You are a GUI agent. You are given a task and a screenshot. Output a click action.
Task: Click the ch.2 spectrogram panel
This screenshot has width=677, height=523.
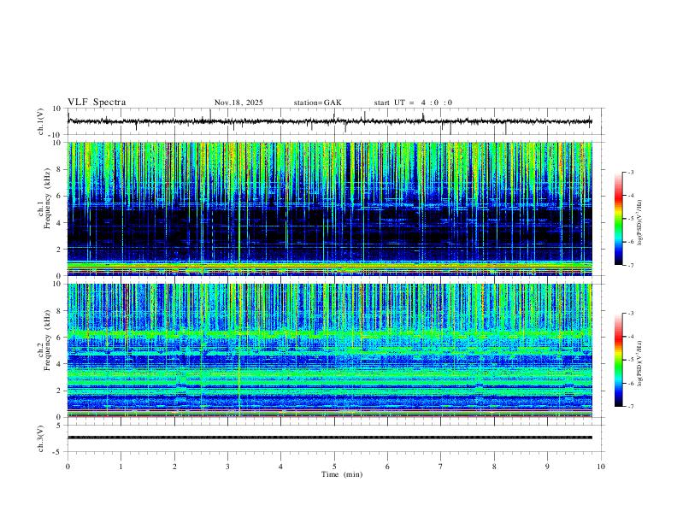pyautogui.click(x=329, y=350)
